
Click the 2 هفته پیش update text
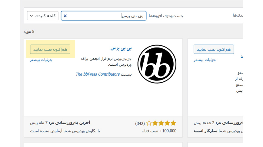(204, 123)
